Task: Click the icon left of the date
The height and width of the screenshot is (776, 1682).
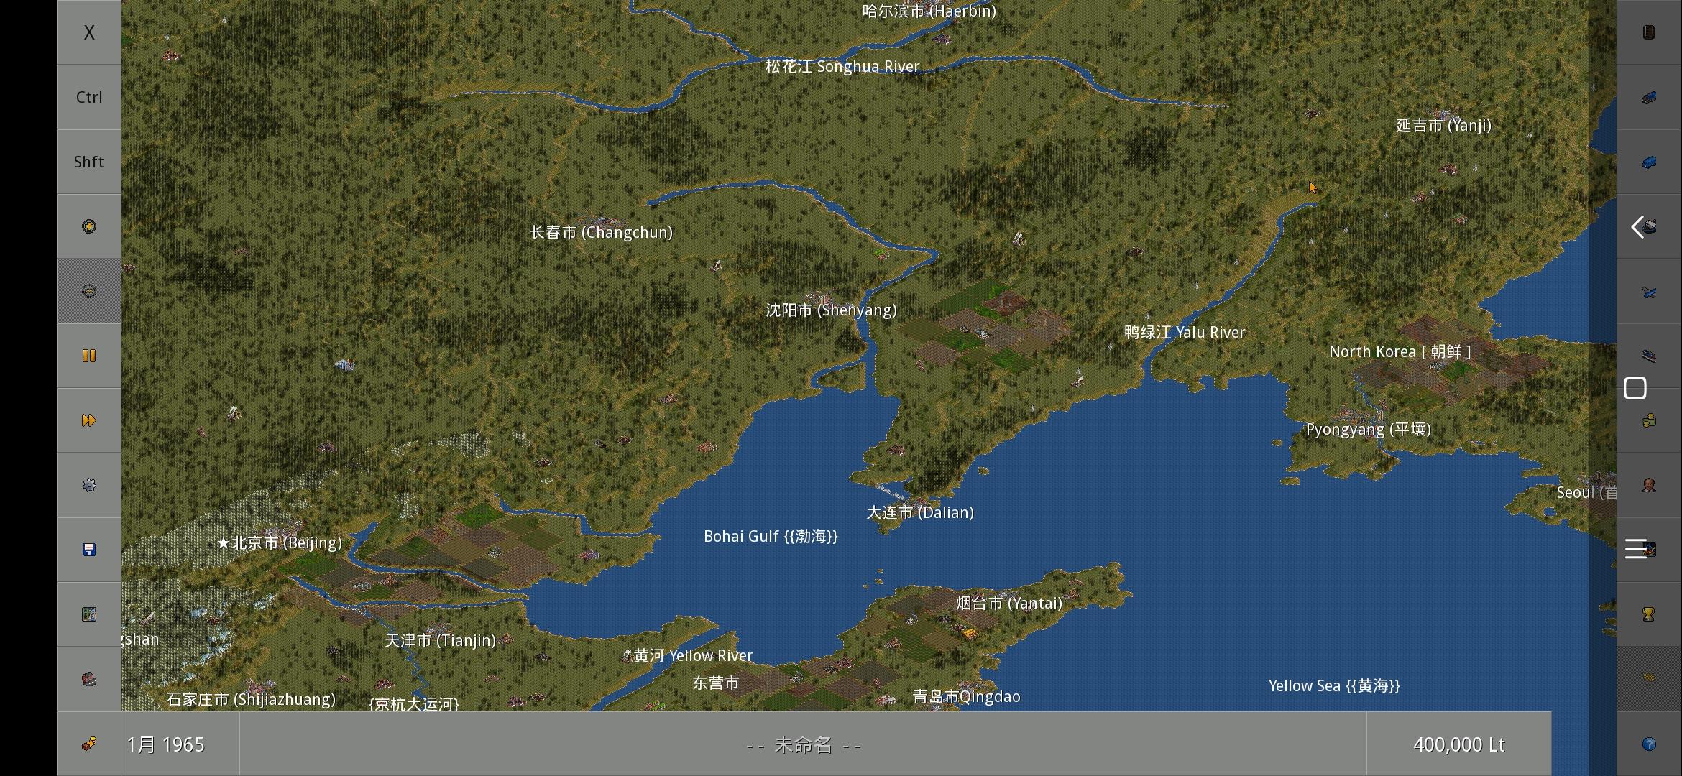Action: tap(89, 744)
